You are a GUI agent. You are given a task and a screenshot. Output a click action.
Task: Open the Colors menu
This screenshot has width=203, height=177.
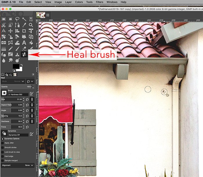pyautogui.click(x=79, y=2)
